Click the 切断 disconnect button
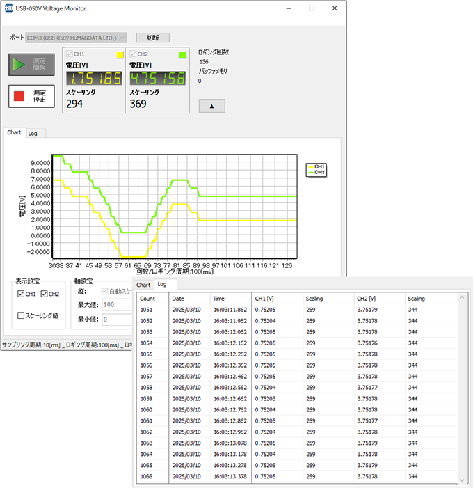473x488 pixels. click(153, 38)
